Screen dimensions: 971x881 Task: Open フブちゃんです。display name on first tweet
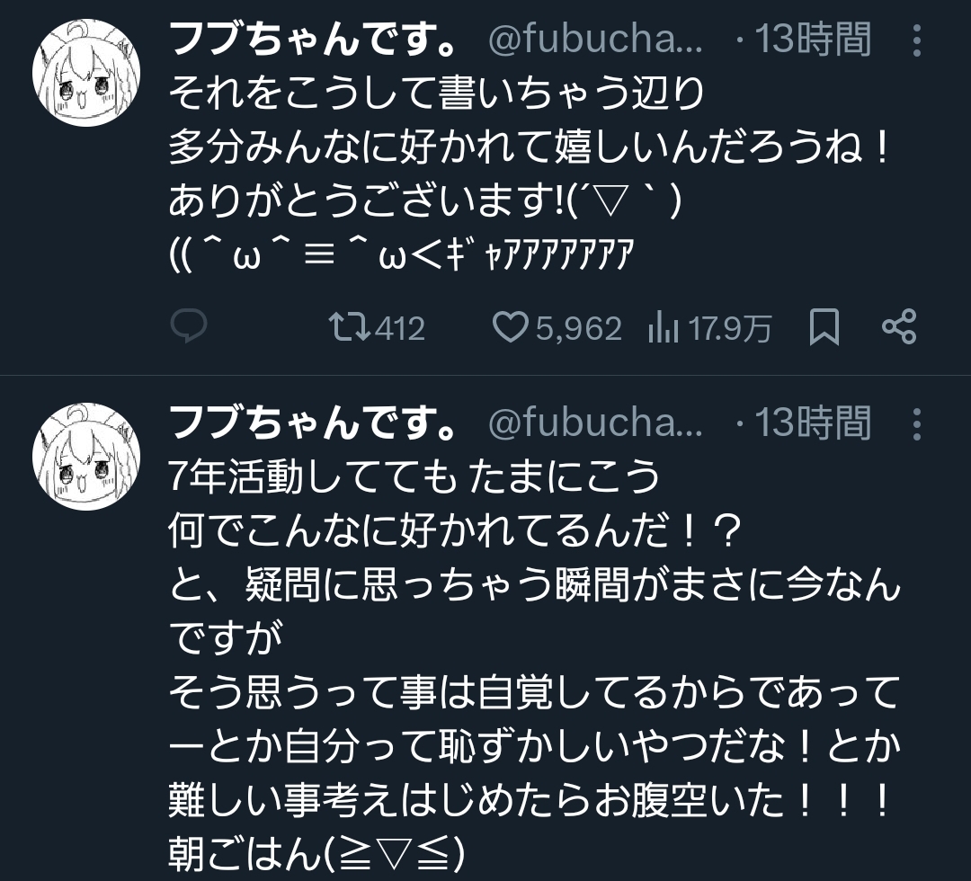click(x=314, y=39)
